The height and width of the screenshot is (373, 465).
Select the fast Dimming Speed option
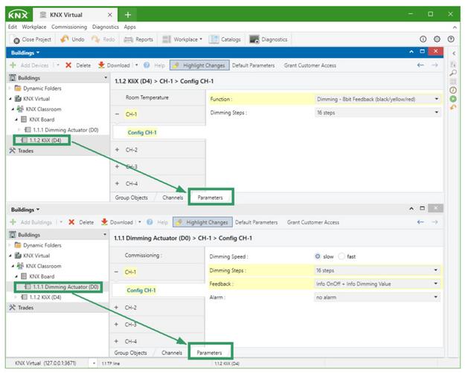coord(342,257)
